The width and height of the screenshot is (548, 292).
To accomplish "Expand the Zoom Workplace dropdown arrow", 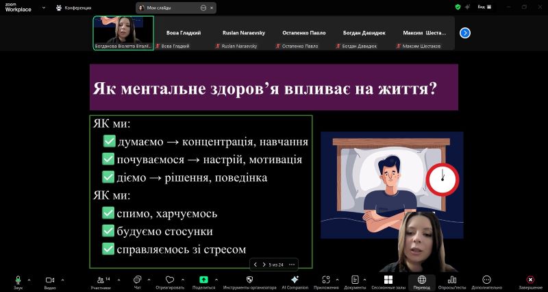I will coord(44,8).
